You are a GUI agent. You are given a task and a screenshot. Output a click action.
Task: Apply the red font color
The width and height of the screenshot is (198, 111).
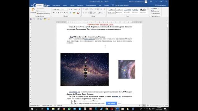(x=78, y=13)
